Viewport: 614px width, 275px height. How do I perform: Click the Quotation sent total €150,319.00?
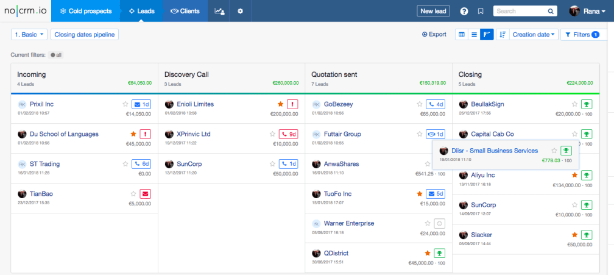coord(432,83)
